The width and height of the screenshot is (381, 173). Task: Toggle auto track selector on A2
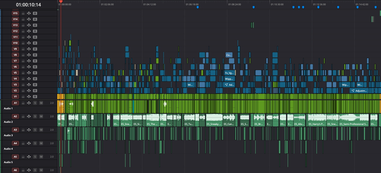pos(29,116)
